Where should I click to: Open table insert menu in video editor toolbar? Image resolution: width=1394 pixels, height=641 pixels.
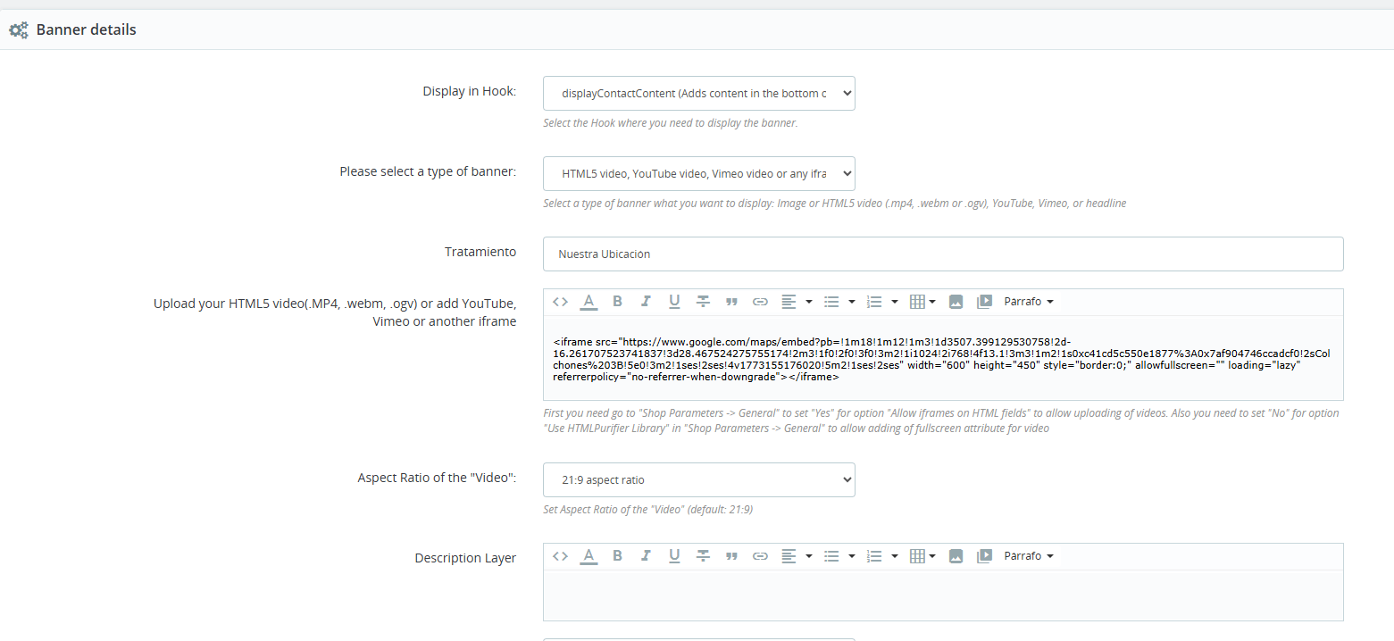tap(922, 302)
